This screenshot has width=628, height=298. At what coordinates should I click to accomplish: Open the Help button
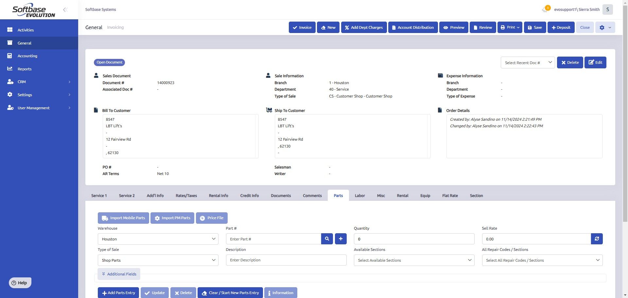[20, 283]
